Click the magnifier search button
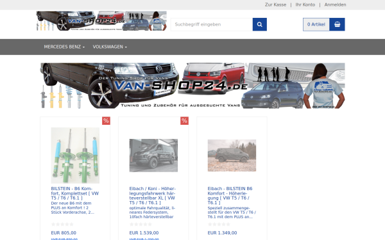 tap(259, 24)
